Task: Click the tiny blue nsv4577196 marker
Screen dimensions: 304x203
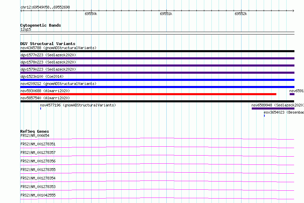Action: coord(41,108)
